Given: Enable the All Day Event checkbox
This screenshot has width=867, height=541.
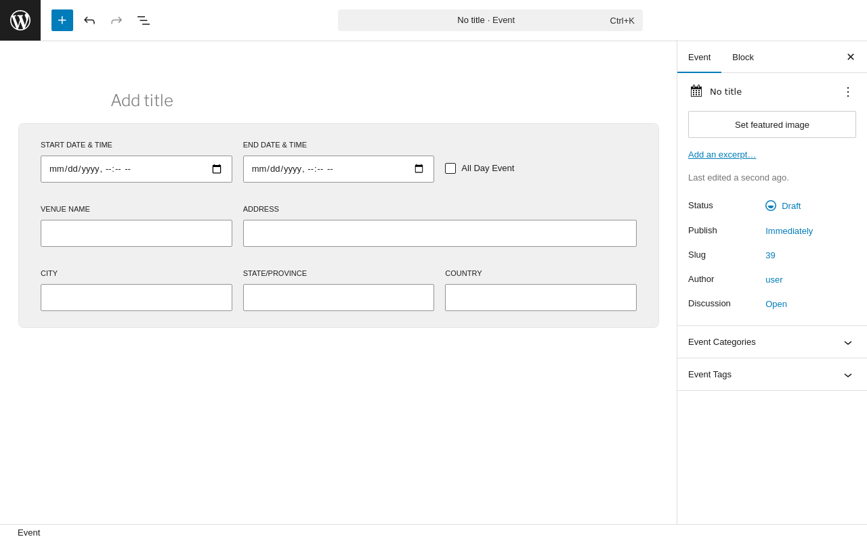Looking at the screenshot, I should tap(450, 168).
